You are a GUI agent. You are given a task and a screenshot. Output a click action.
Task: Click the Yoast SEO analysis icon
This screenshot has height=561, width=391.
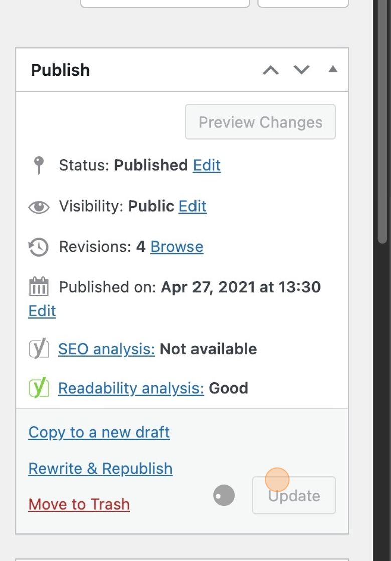[x=39, y=349]
